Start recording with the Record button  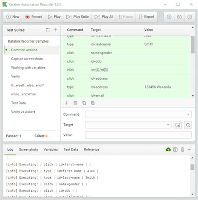pyautogui.click(x=34, y=17)
